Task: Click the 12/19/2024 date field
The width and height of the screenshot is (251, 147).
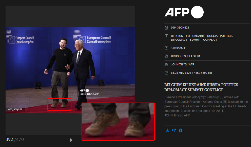Action: click(x=178, y=48)
